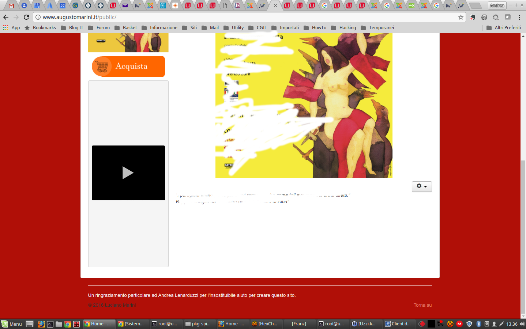This screenshot has height=329, width=526.
Task: Click the clock showing 13.36
Action: (512, 324)
